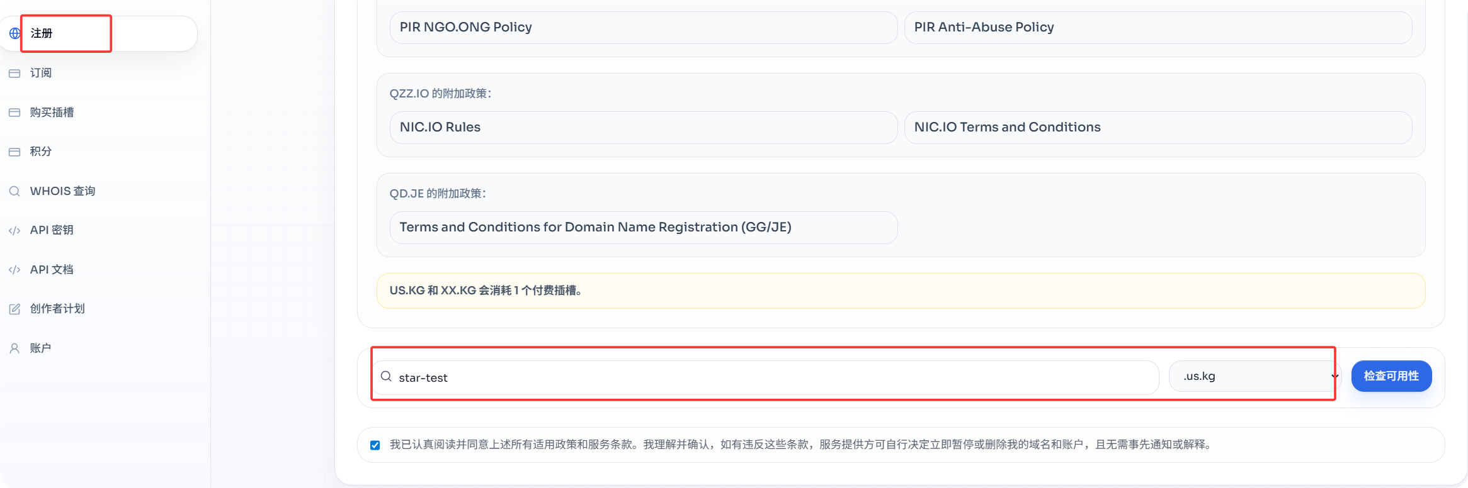Click the QZZ.IO 的附加政策 heading text
The height and width of the screenshot is (488, 1468).
(x=440, y=94)
